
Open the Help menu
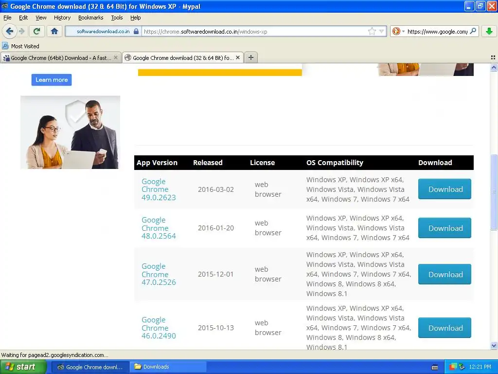(x=135, y=18)
